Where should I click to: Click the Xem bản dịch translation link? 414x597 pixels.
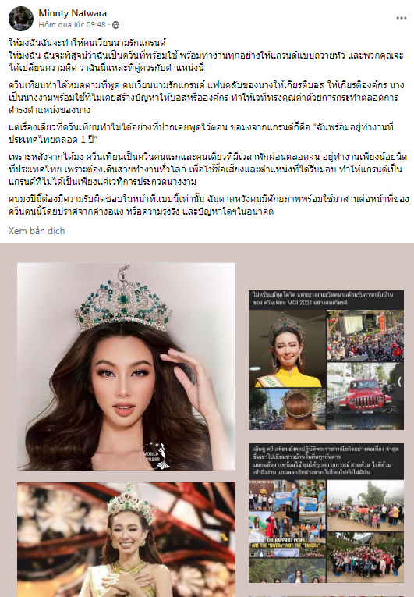coord(37,231)
